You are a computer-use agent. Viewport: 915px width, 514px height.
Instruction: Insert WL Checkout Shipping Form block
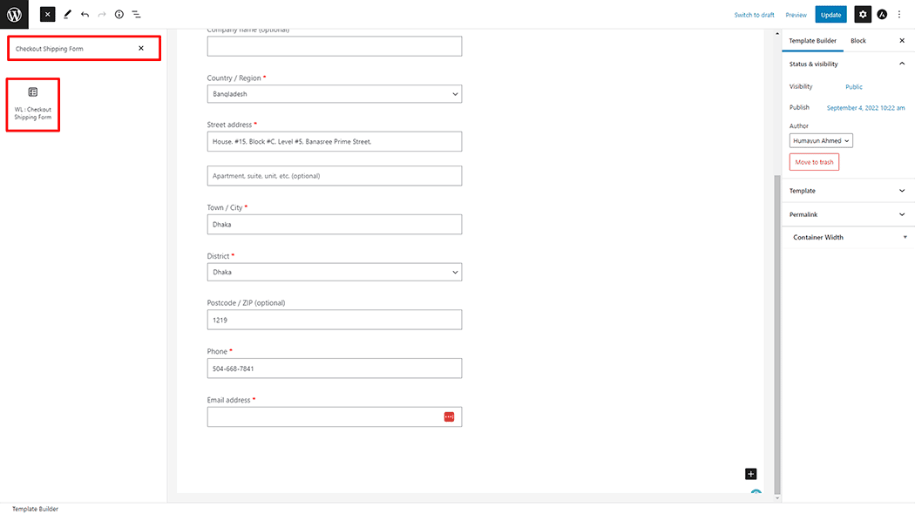point(33,104)
